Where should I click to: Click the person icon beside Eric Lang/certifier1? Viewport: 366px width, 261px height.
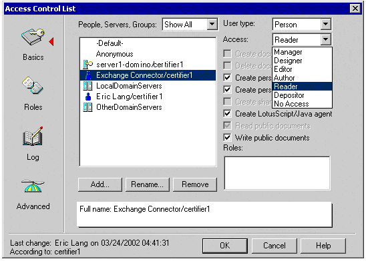tap(88, 97)
